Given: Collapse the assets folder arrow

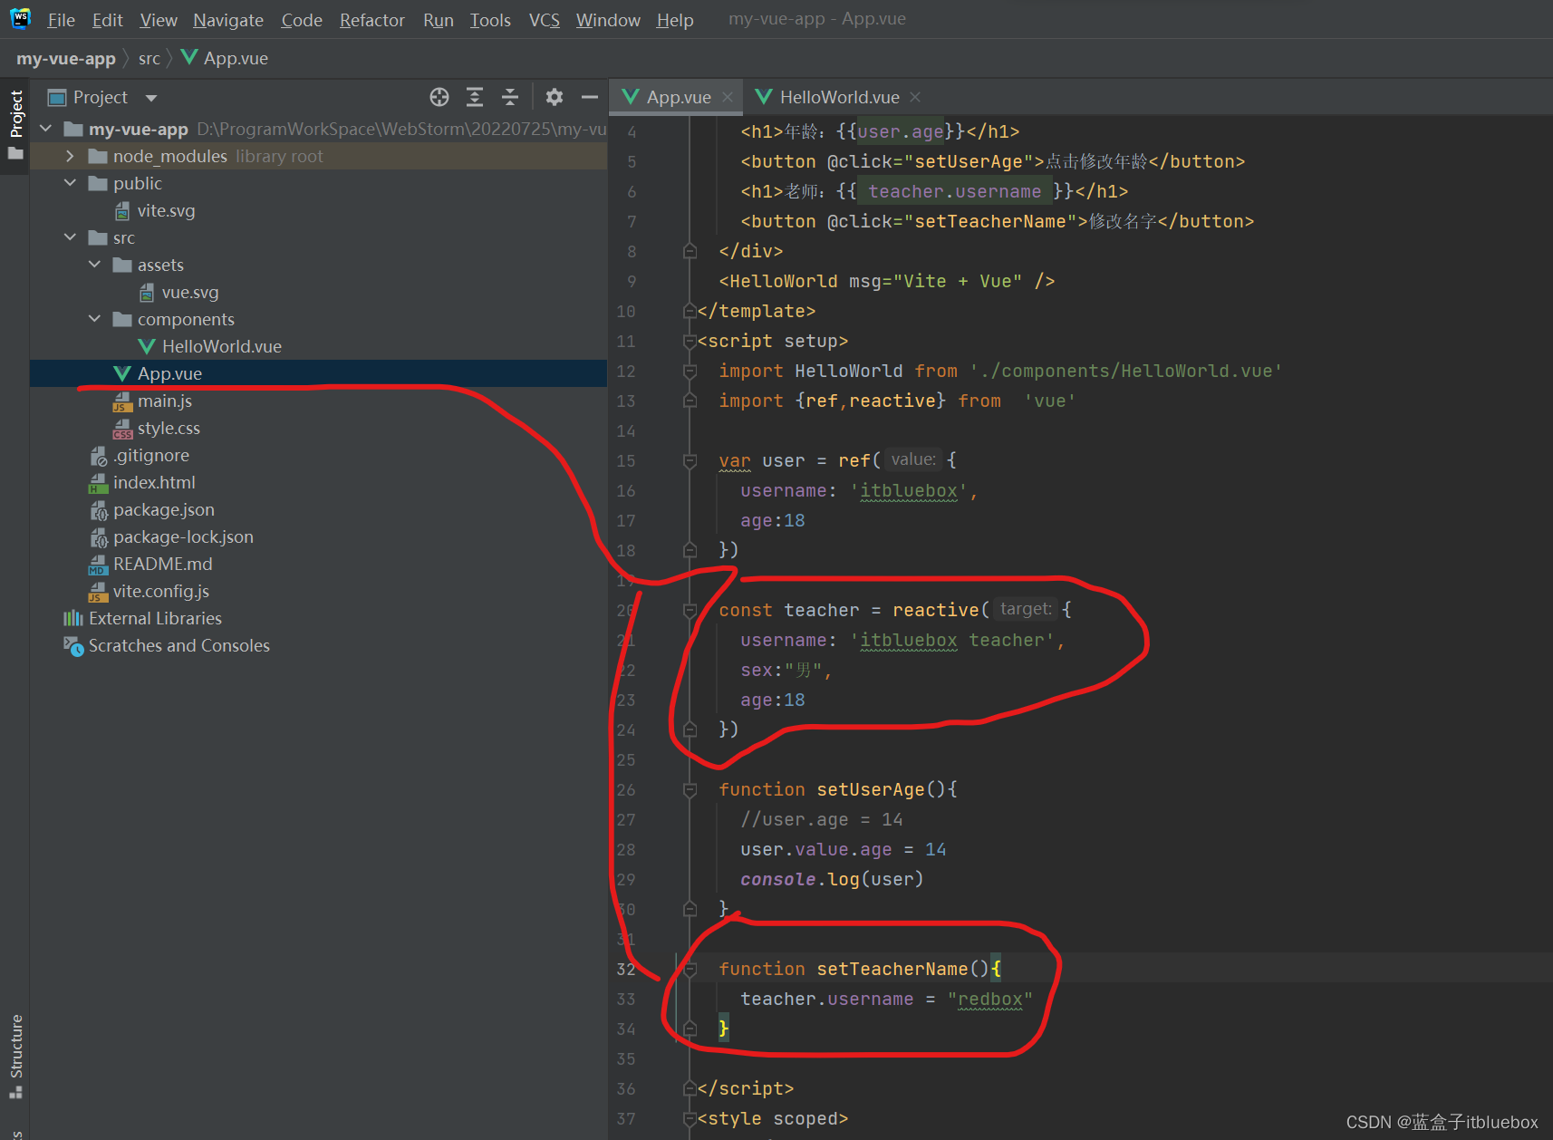Looking at the screenshot, I should 95,265.
